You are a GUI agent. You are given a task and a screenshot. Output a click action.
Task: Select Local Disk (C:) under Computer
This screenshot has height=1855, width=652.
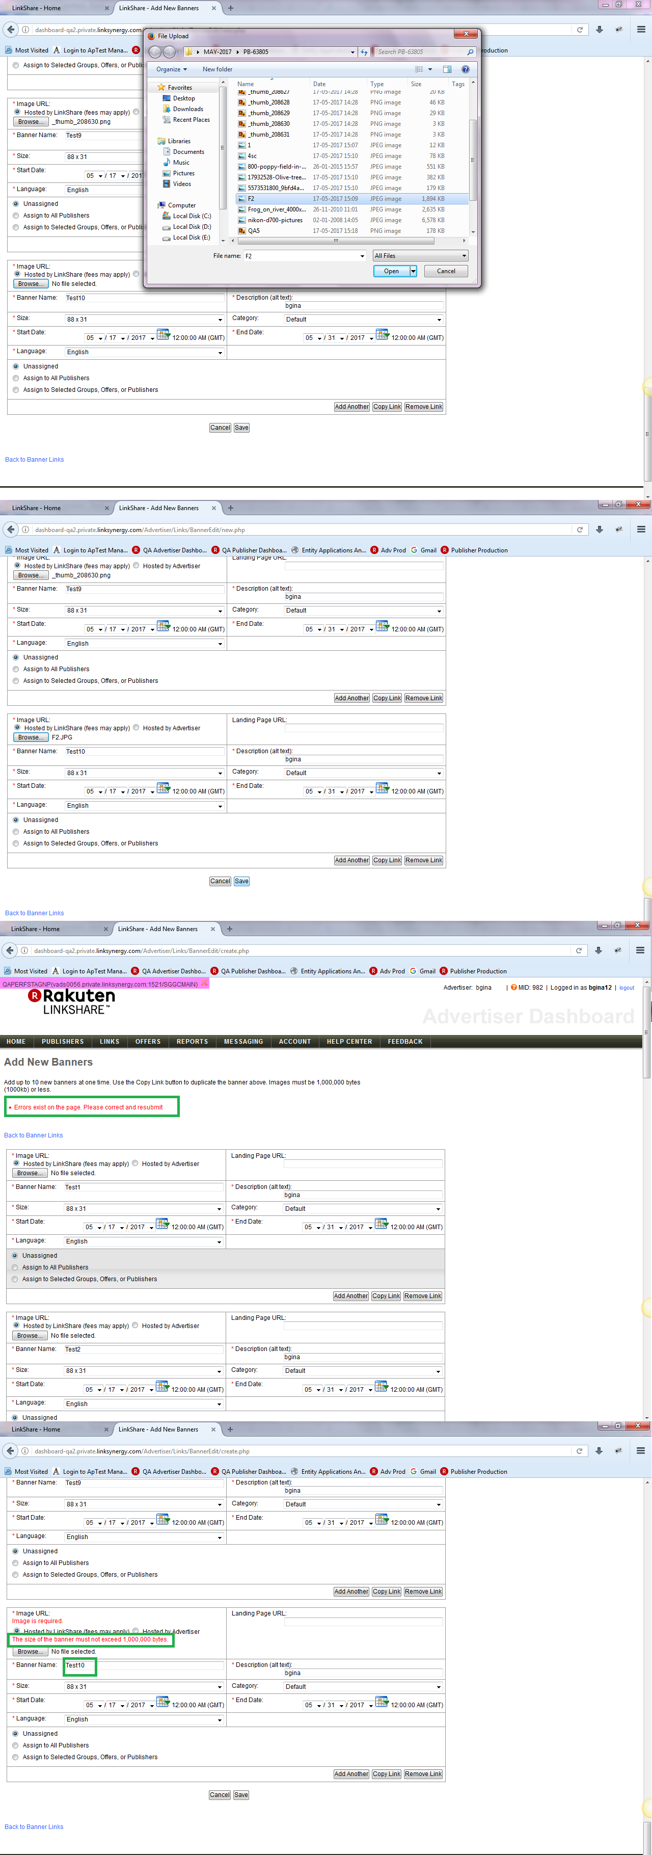(x=192, y=216)
